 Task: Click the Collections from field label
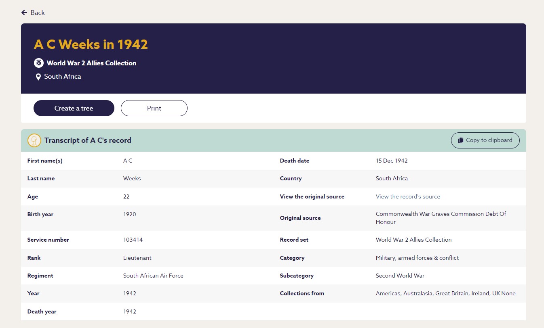click(x=302, y=293)
